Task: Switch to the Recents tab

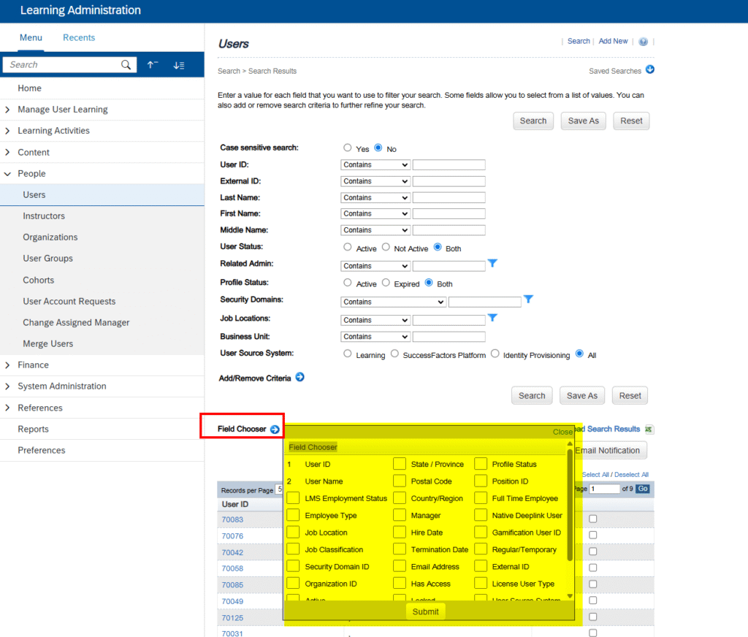Action: [x=78, y=38]
